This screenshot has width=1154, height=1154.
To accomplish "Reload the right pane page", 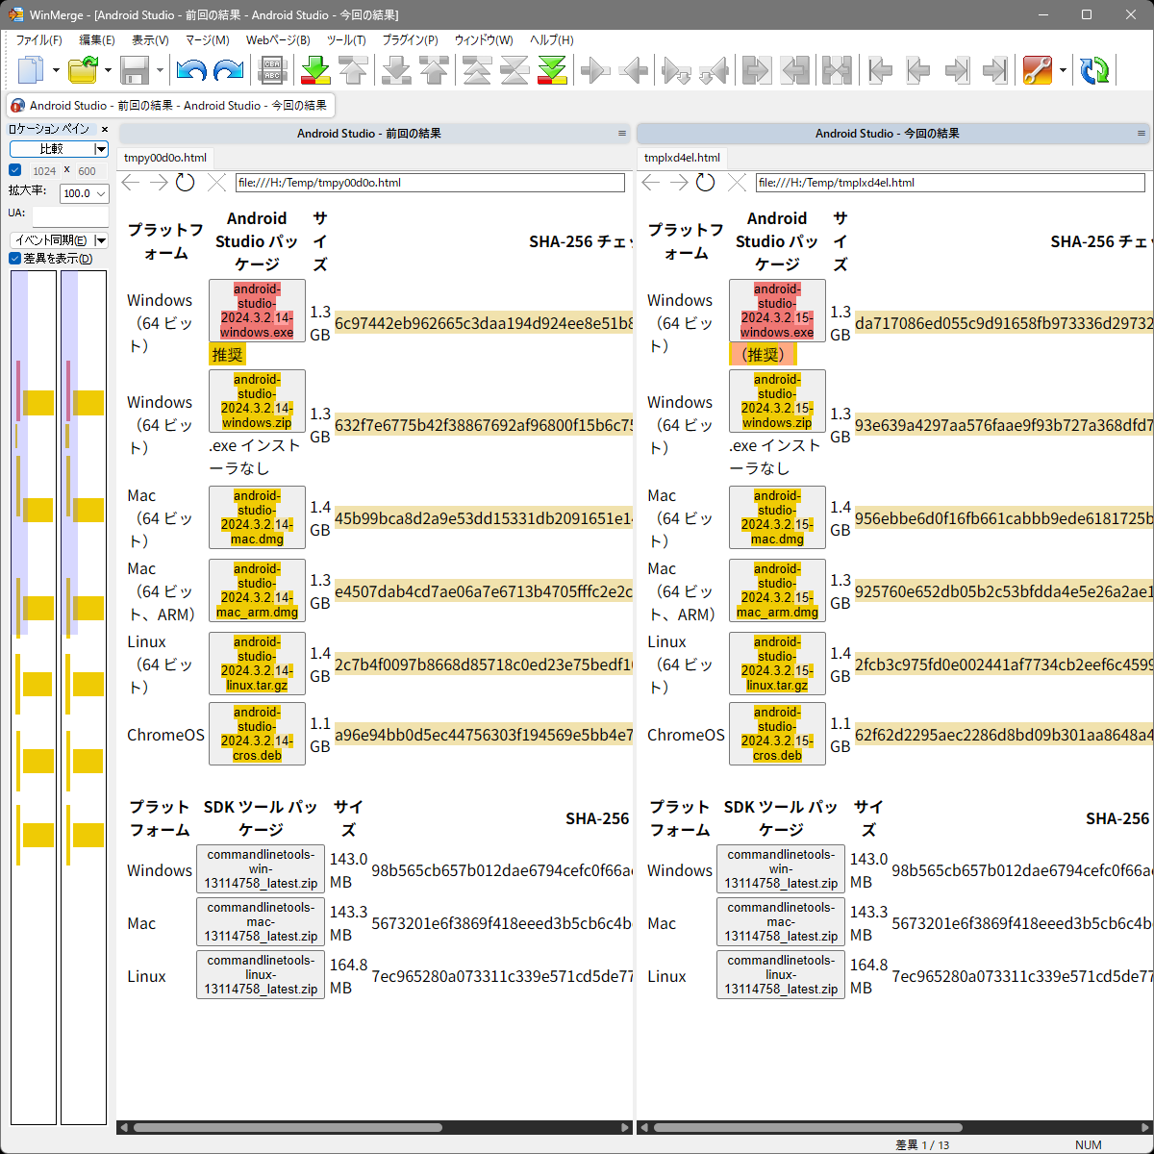I will pyautogui.click(x=706, y=183).
